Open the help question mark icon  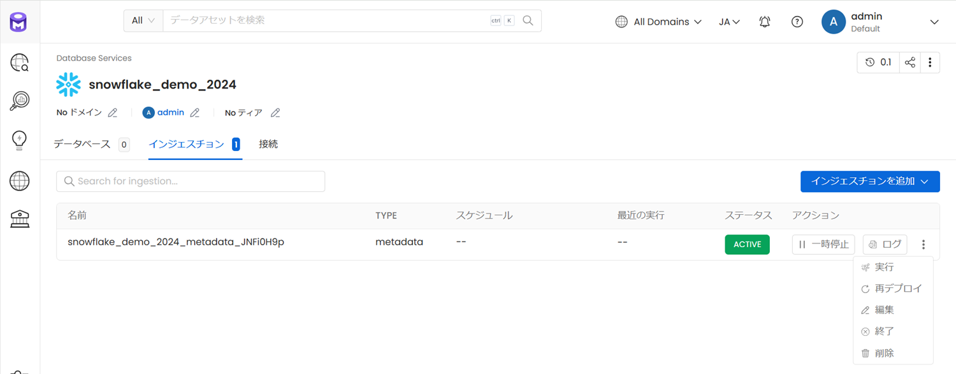click(x=797, y=22)
